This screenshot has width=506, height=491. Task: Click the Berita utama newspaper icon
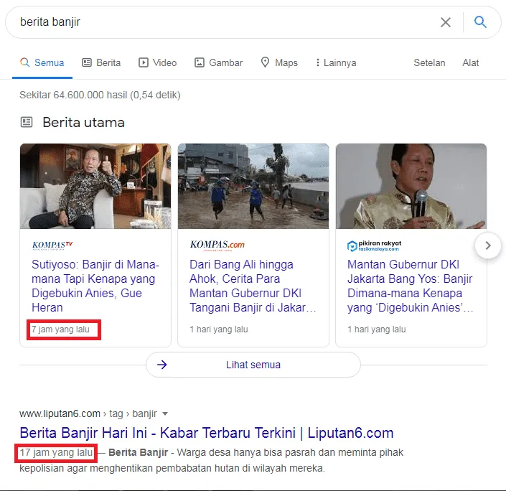[27, 122]
